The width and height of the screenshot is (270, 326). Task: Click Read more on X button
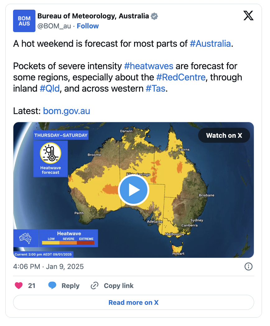(x=134, y=302)
